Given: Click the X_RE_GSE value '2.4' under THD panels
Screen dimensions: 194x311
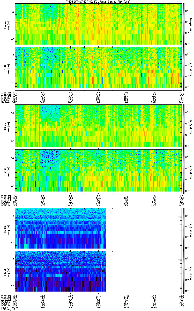Looking at the screenshot, I should tap(15, 196).
